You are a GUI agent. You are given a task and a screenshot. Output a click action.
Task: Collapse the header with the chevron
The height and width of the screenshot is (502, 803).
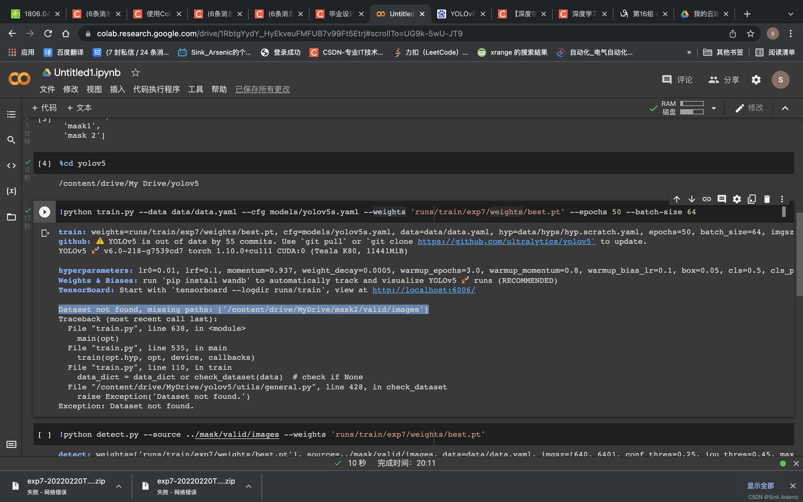coord(785,108)
